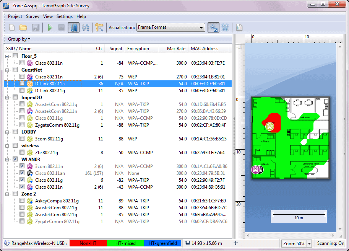Click the blue HT-greenfield legend swatch

pos(162,243)
